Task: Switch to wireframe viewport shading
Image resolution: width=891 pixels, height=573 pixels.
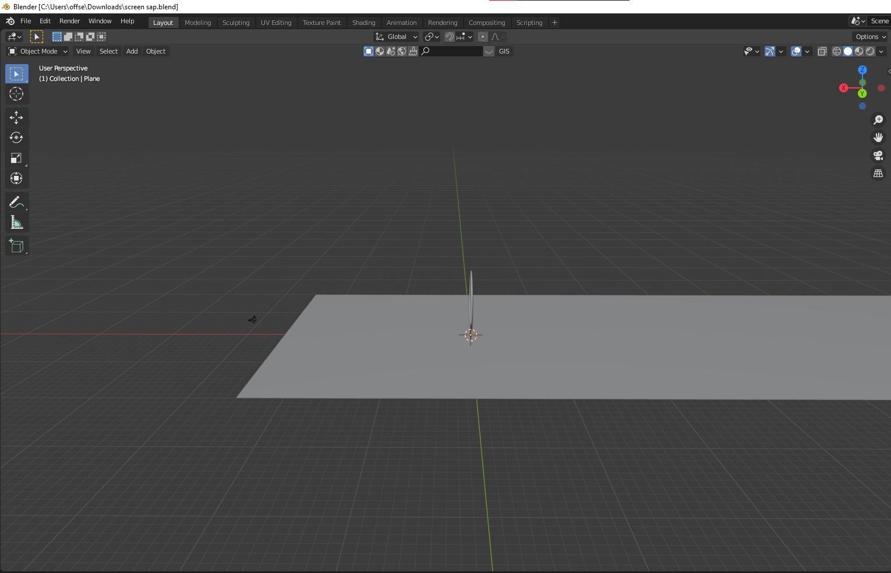Action: click(x=837, y=51)
